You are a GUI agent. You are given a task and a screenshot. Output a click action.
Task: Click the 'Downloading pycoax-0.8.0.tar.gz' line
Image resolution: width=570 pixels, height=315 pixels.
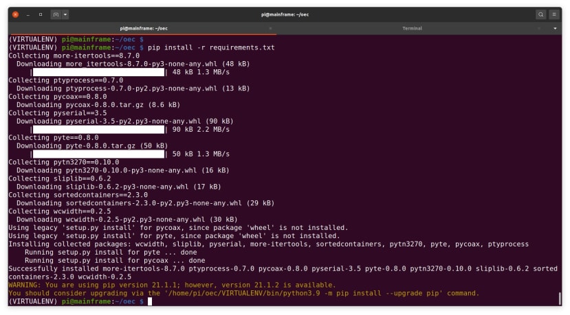[x=98, y=105]
